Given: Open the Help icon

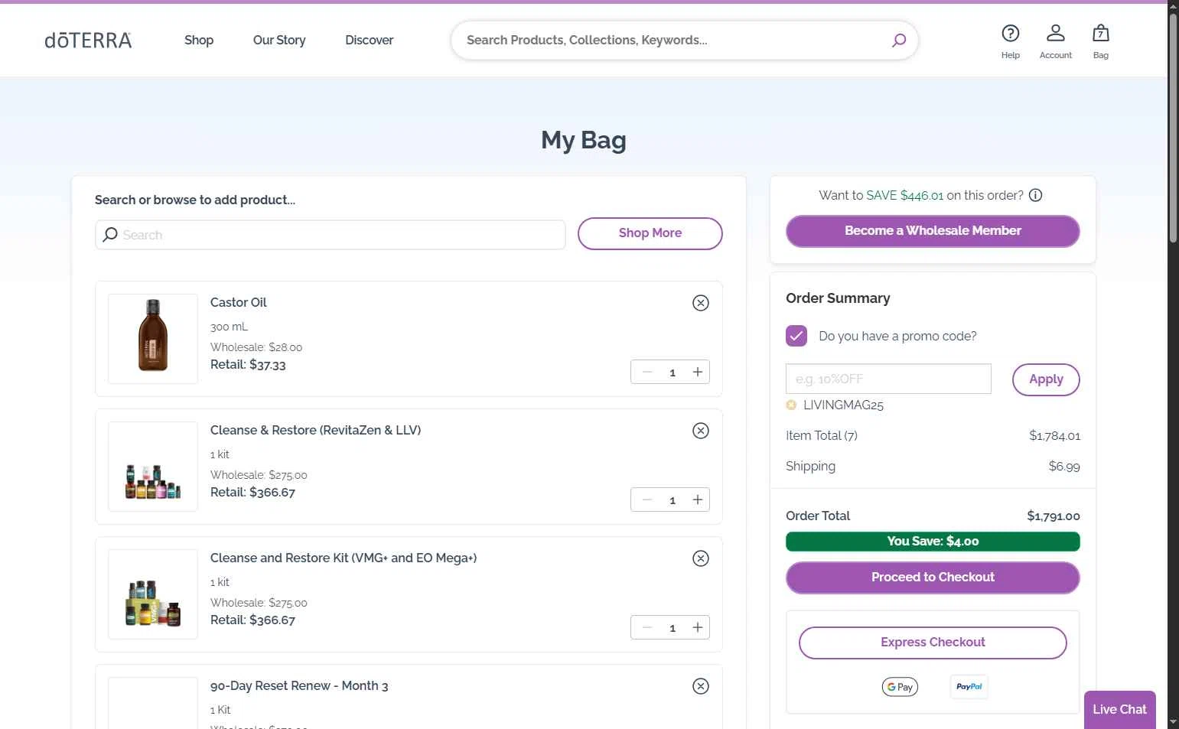Looking at the screenshot, I should tap(1010, 41).
